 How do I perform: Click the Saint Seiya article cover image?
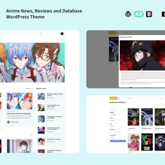click(x=20, y=101)
